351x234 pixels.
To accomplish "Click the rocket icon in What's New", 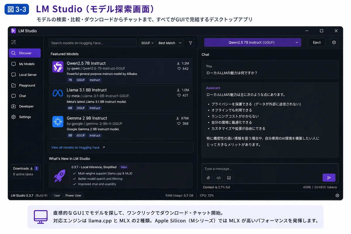I will coord(60,175).
